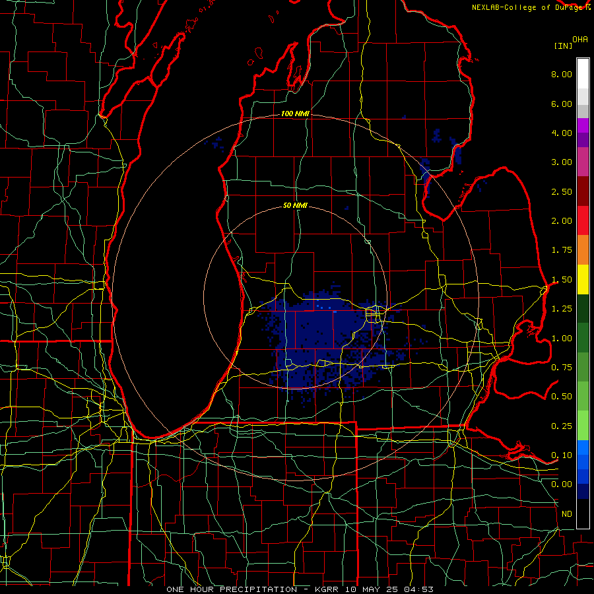Viewport: 594px width, 594px height.
Task: Pick the orange legend swatch
Action: pos(583,250)
